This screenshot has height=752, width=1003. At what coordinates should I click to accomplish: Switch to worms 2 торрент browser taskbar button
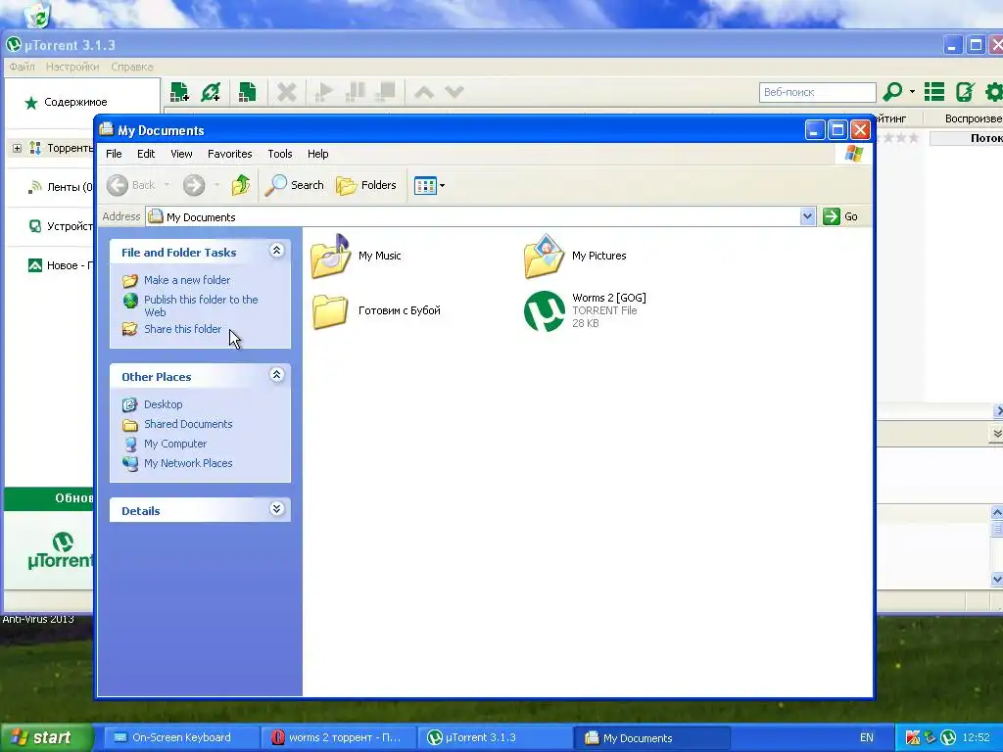click(x=338, y=738)
